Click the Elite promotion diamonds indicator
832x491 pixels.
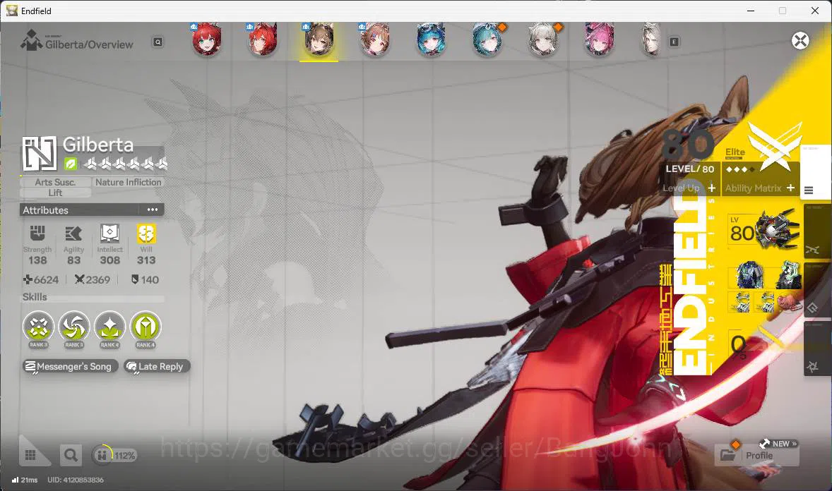click(740, 170)
